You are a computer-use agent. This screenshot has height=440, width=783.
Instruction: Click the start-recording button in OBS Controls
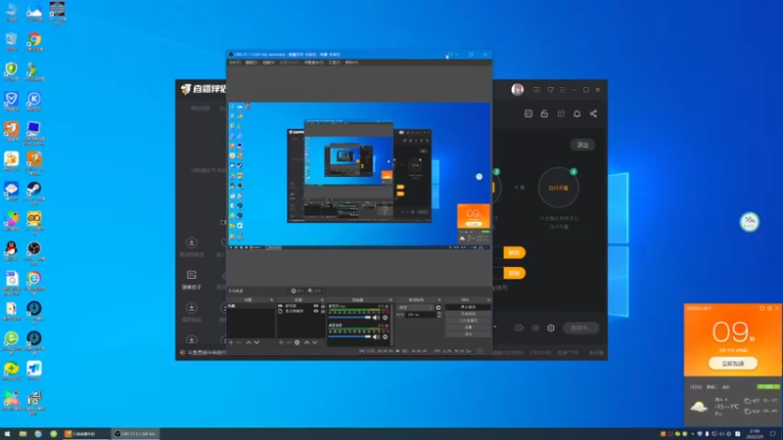468,314
